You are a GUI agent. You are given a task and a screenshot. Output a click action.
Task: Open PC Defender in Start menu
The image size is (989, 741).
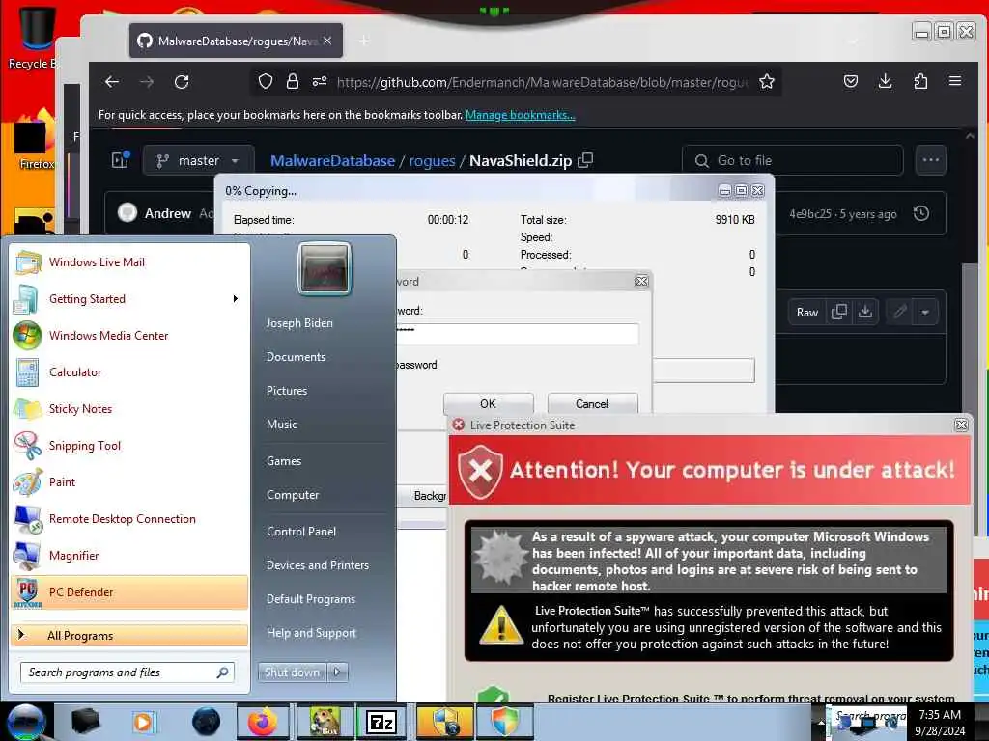pos(129,592)
